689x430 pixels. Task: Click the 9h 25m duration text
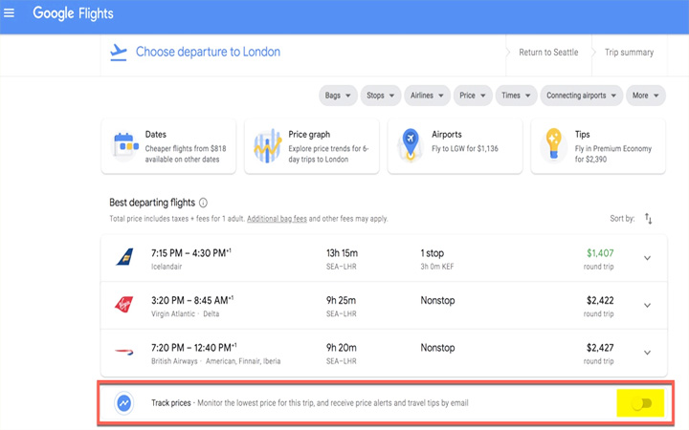pos(341,301)
